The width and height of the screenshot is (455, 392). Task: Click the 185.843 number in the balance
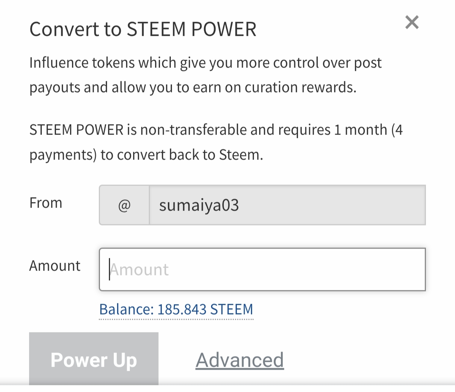[182, 309]
